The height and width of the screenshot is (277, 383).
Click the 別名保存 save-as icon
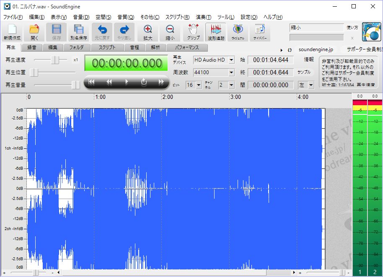[x=79, y=32]
